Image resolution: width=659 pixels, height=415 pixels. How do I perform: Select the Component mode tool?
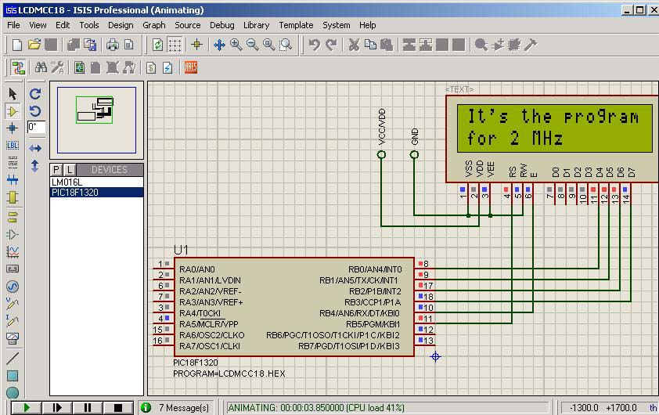[x=13, y=110]
